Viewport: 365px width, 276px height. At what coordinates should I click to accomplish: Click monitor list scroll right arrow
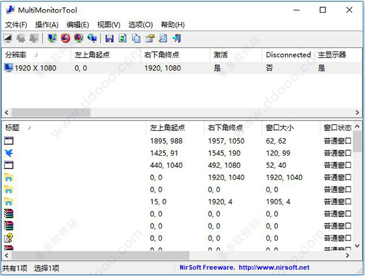(357, 112)
